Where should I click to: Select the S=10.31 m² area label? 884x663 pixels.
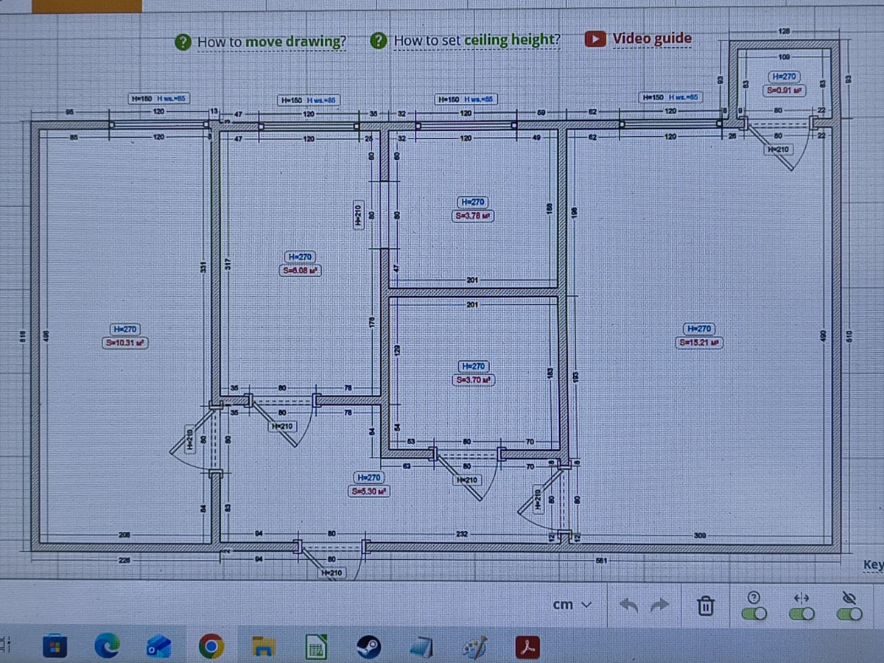click(x=124, y=343)
